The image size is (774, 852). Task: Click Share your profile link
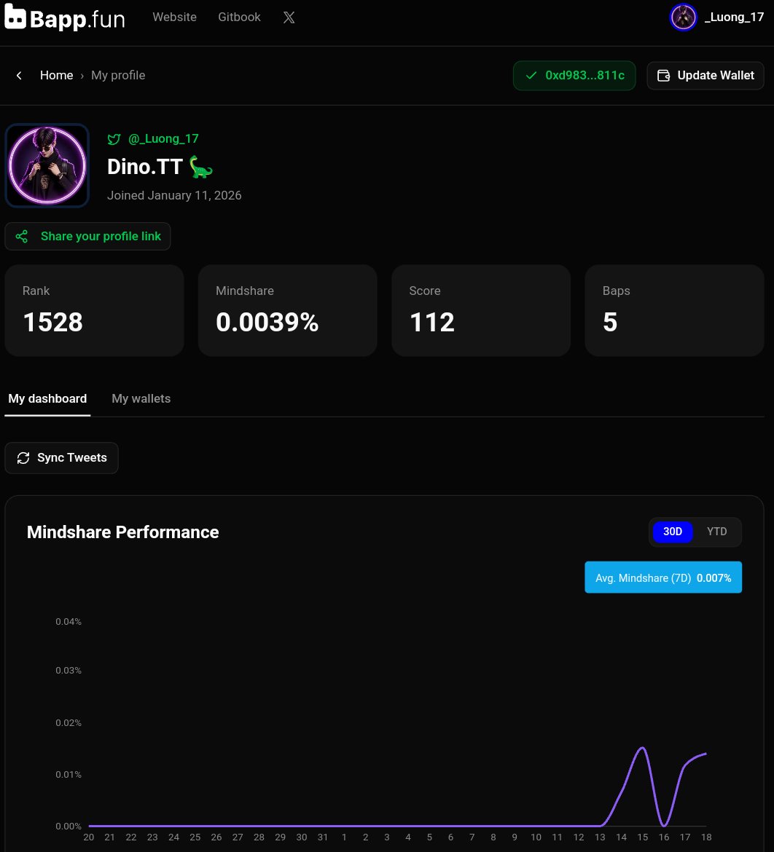[87, 237]
